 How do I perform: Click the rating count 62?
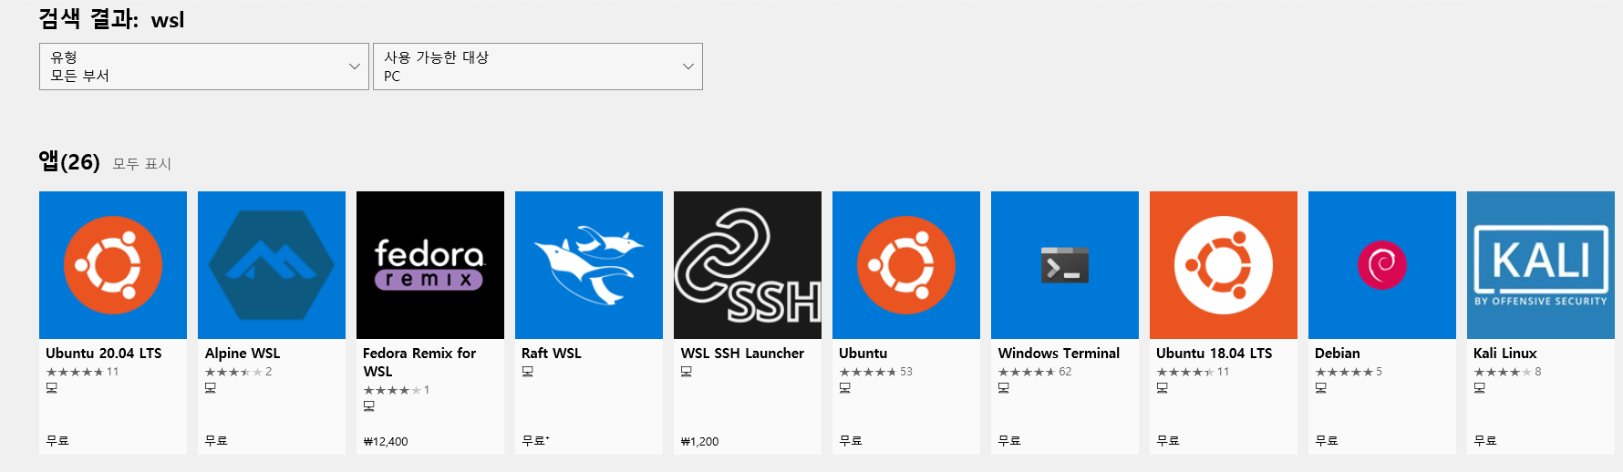tap(1065, 372)
